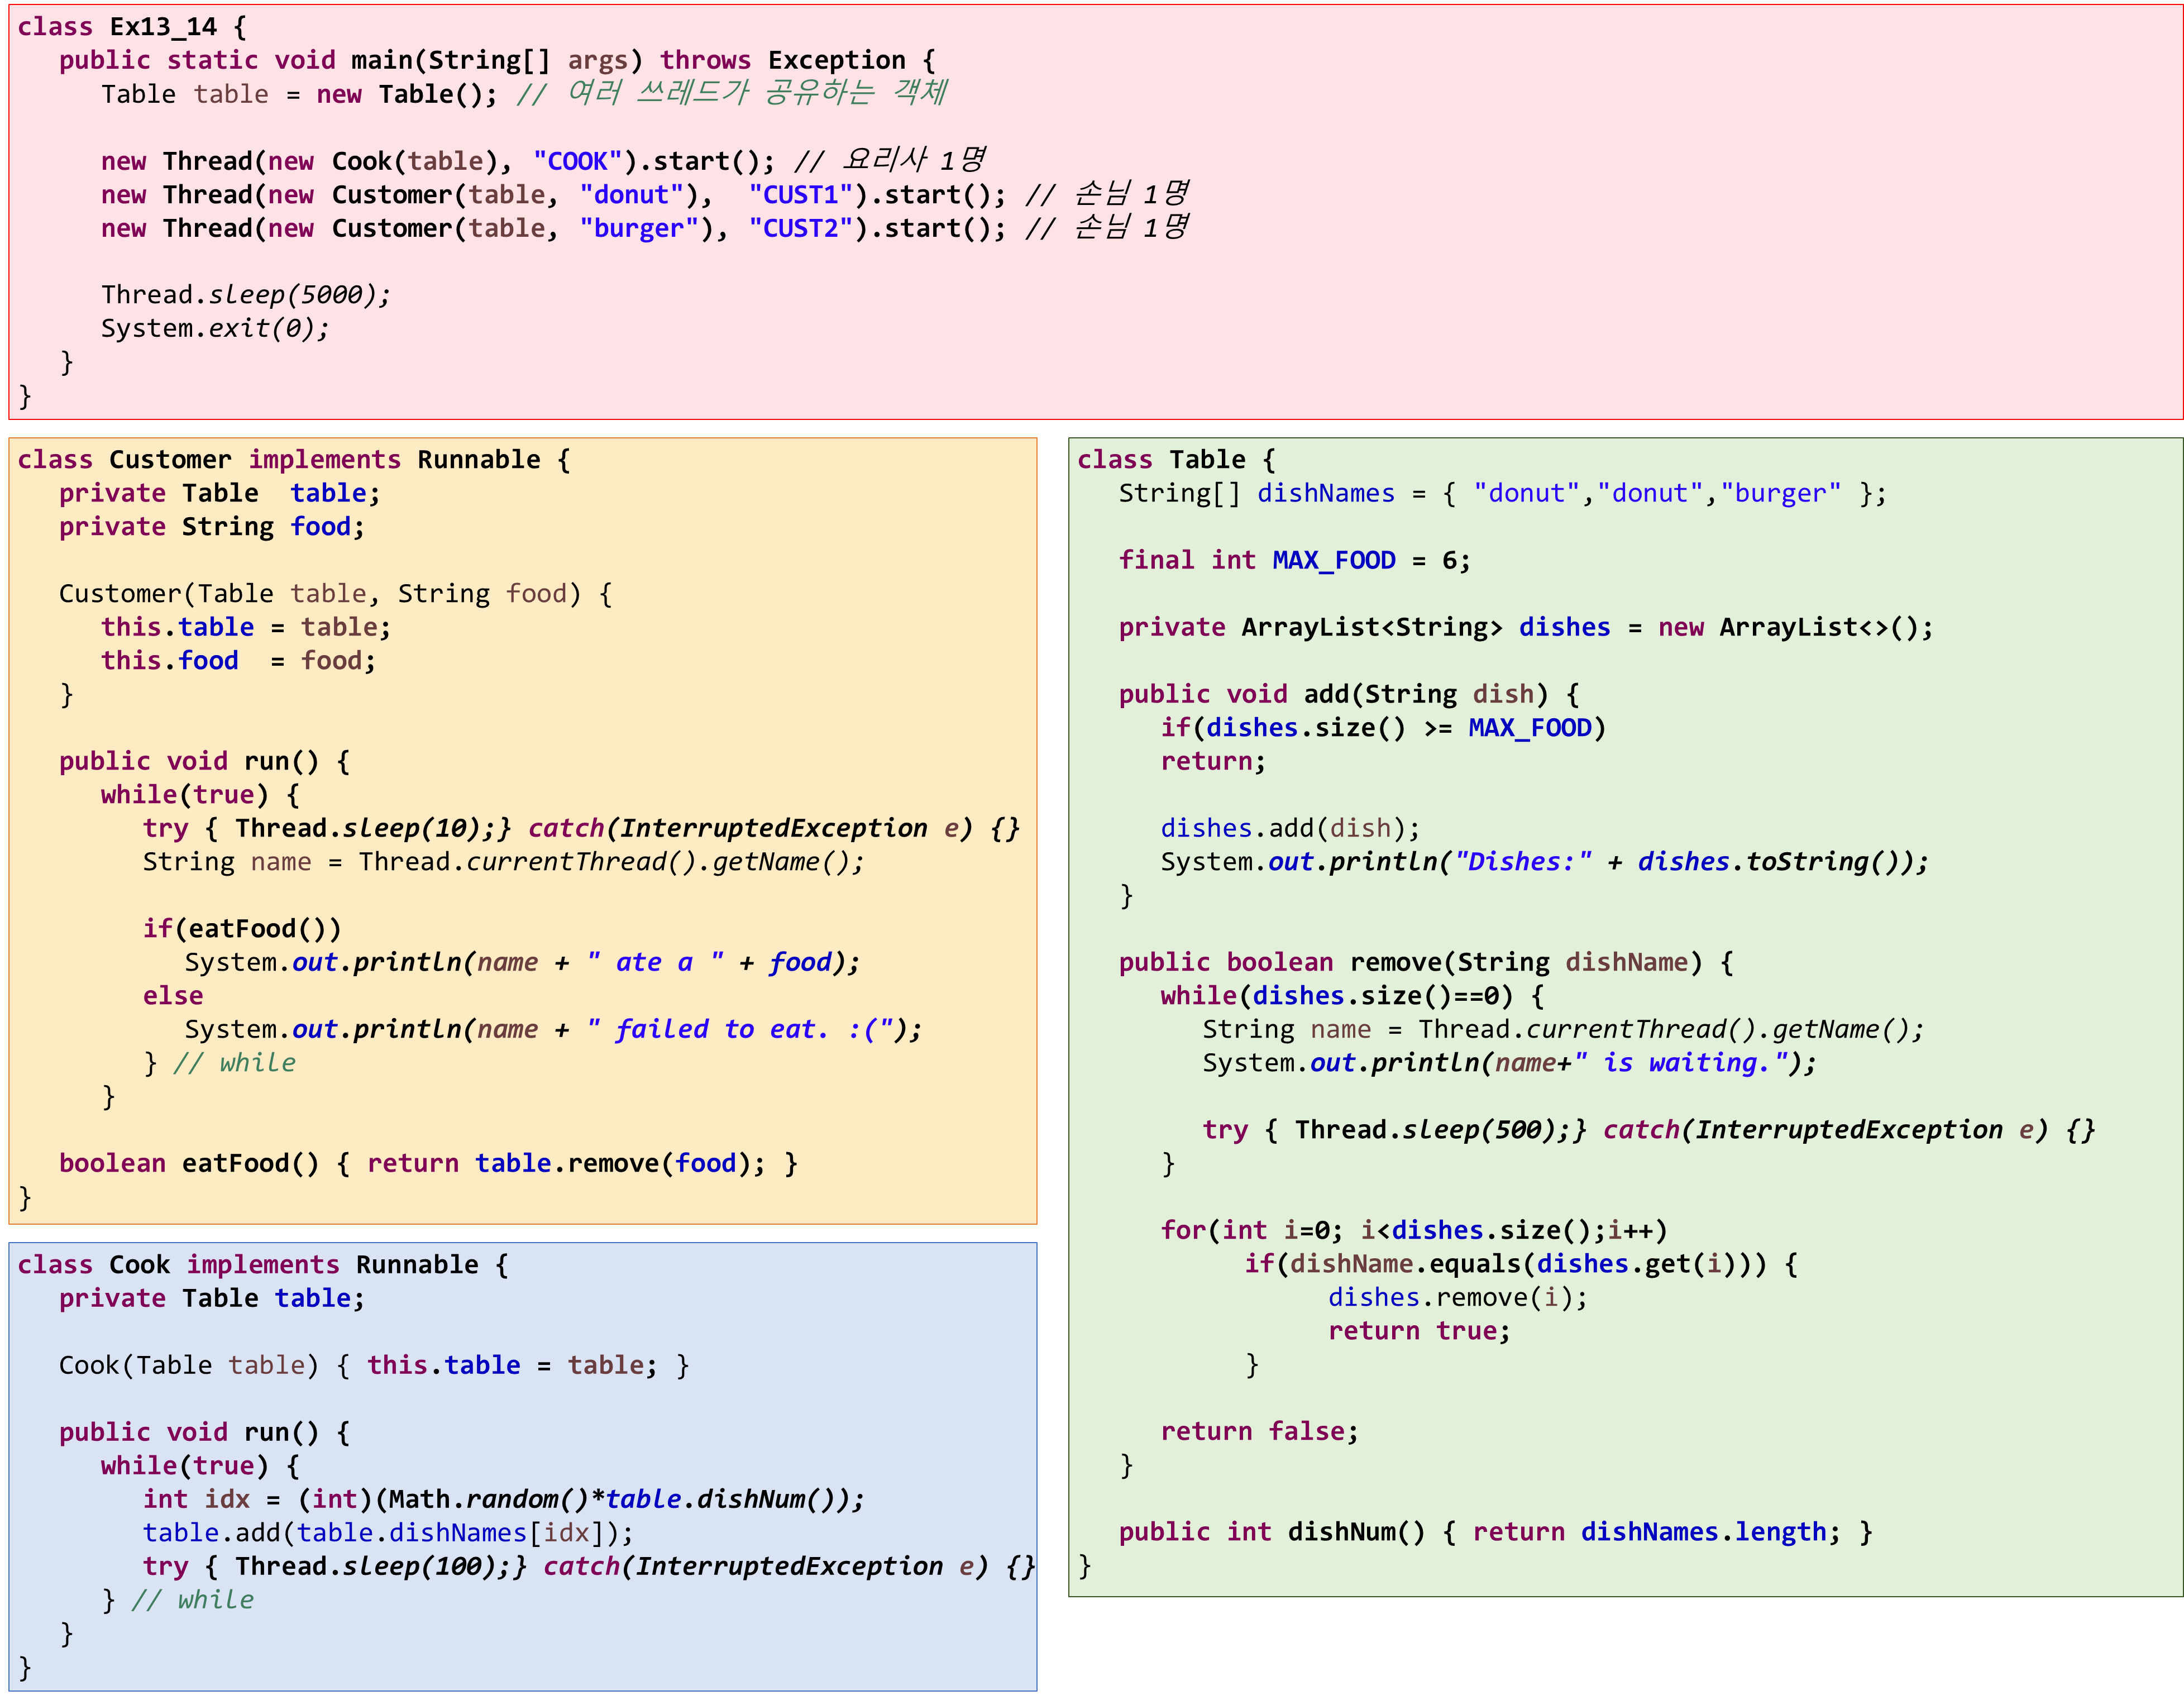Click 'int idx = (int)(Math.random()*table.dishNum());'
The image size is (2184, 1700).
coord(503,1500)
